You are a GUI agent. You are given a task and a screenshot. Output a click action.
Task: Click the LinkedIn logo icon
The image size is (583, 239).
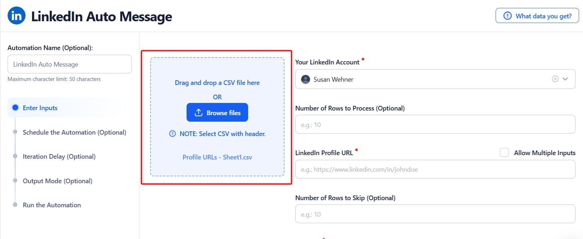(17, 16)
